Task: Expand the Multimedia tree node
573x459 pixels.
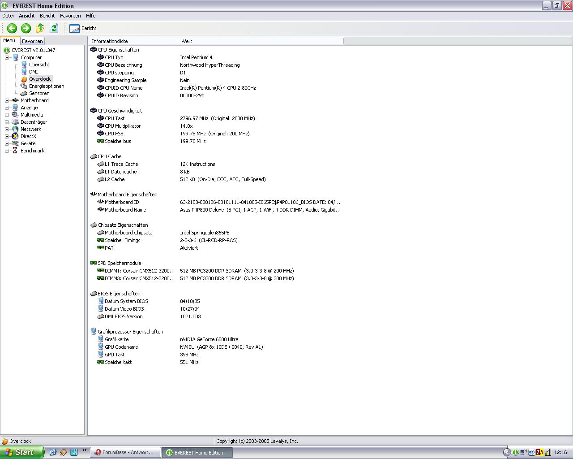Action: [7, 115]
